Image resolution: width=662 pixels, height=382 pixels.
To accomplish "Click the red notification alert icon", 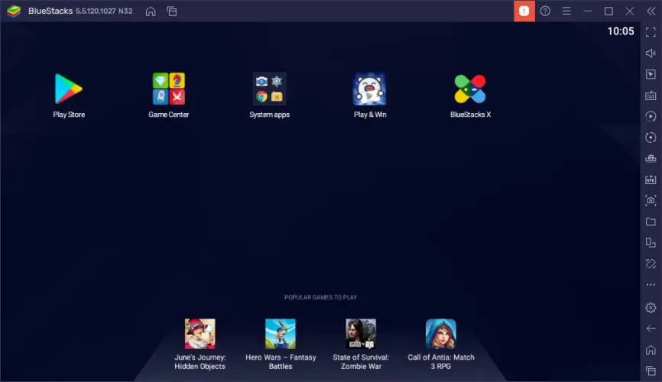I will (524, 11).
